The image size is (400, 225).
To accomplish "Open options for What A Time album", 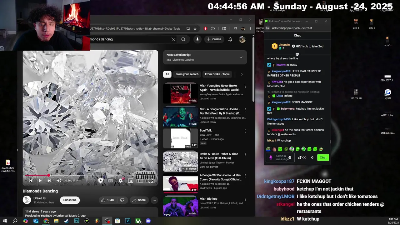I will click(245, 154).
